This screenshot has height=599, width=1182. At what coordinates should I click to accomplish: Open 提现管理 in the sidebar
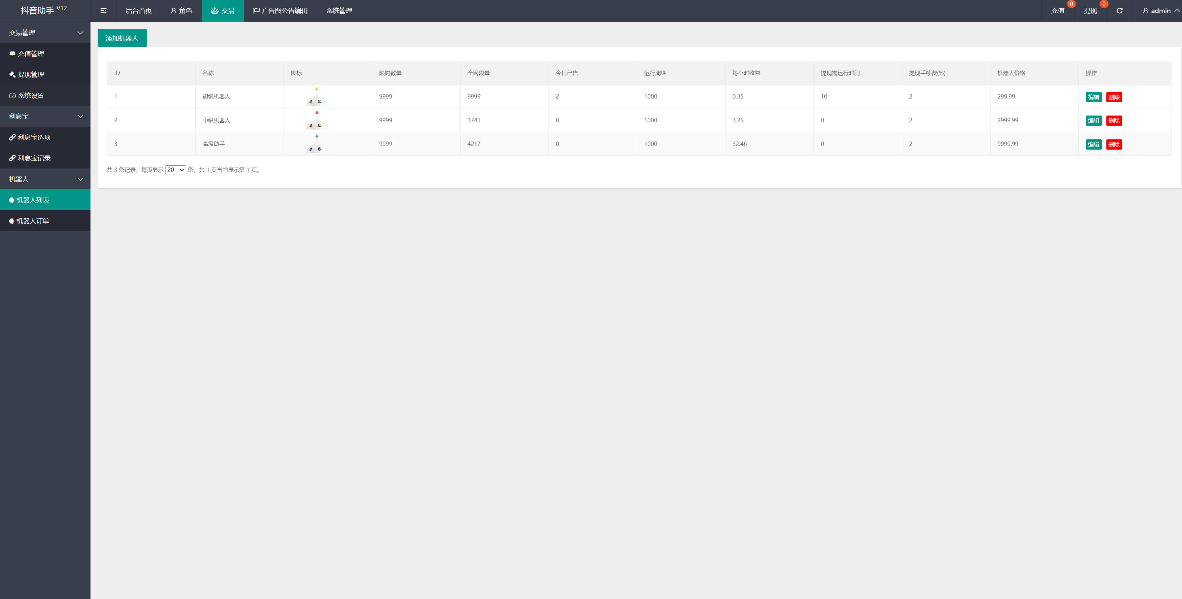(31, 74)
